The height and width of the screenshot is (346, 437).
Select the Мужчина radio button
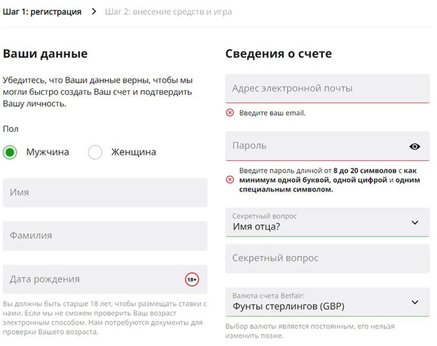tap(10, 153)
